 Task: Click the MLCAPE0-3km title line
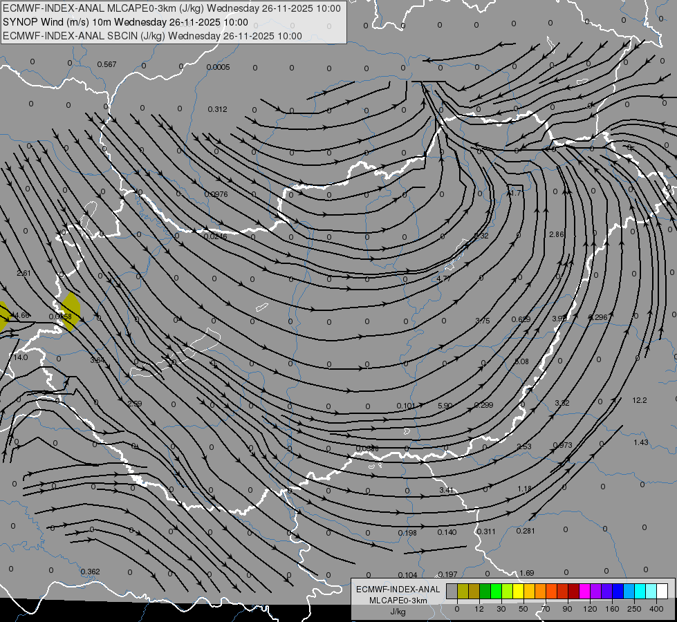coord(171,8)
